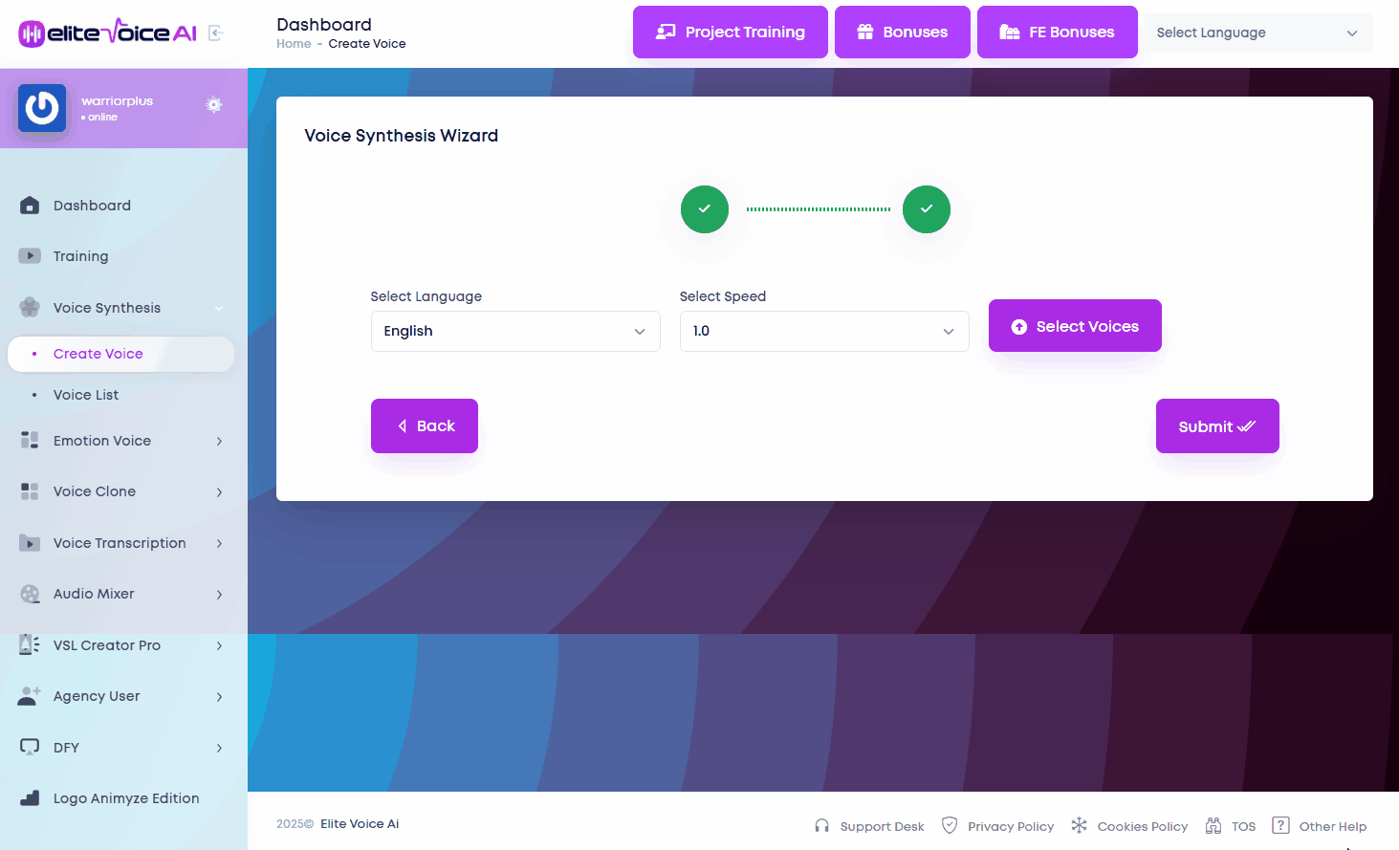The width and height of the screenshot is (1399, 850).
Task: Open settings gear next to warriorplus
Action: click(x=214, y=104)
